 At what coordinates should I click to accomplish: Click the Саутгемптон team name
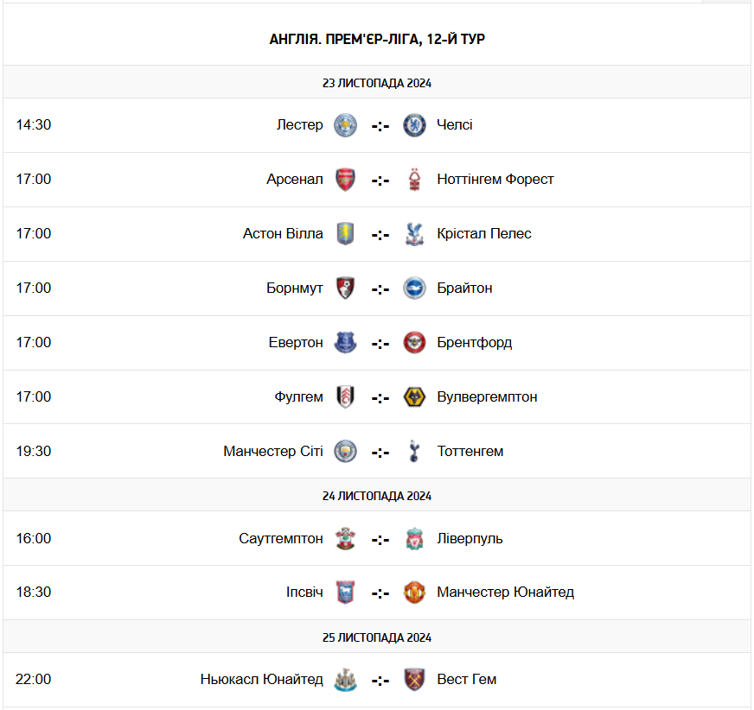click(x=281, y=539)
